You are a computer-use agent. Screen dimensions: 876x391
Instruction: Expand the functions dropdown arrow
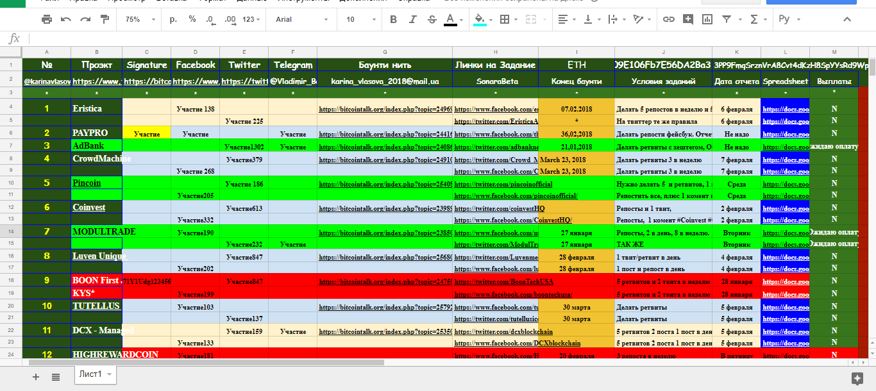[x=766, y=19]
